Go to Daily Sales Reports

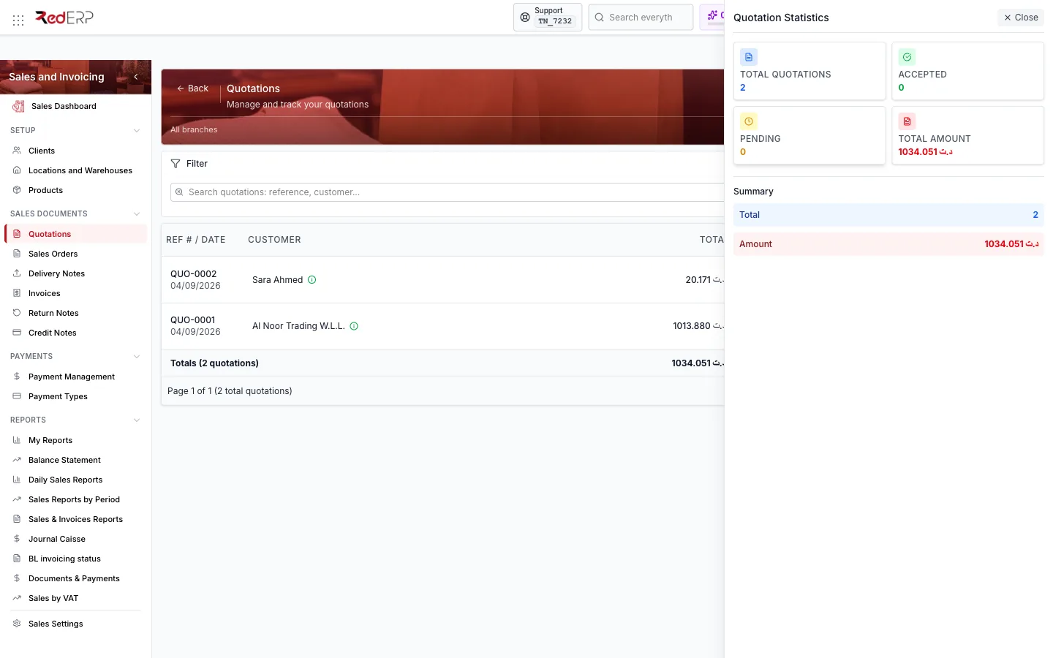click(x=76, y=480)
